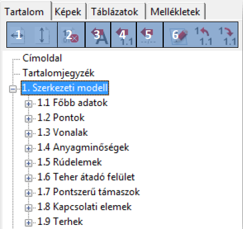Select the Tartalomjegyzék entry
This screenshot has width=243, height=229.
(58, 73)
